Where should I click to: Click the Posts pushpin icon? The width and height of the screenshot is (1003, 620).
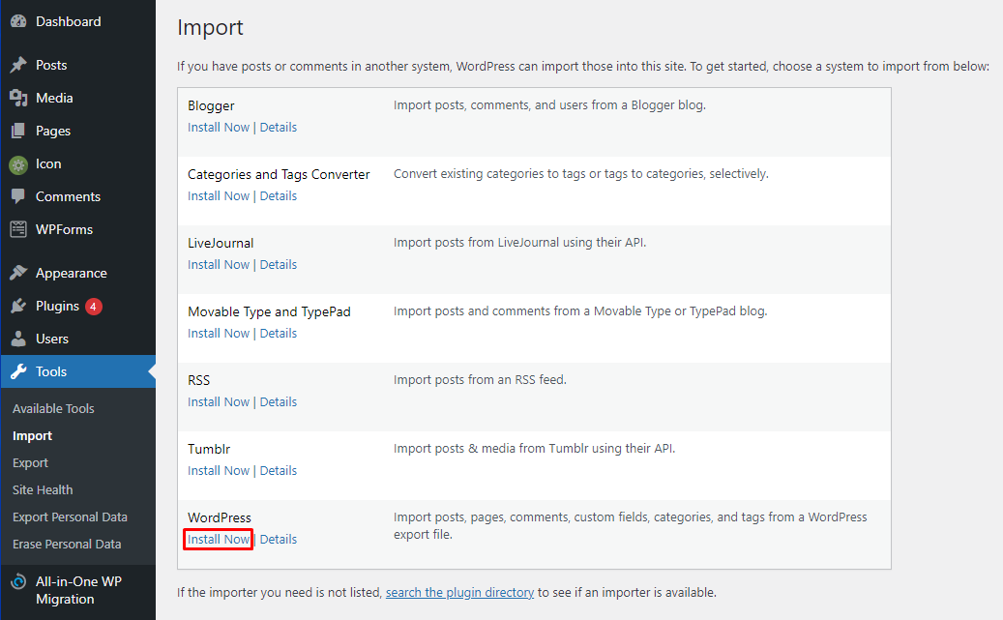pos(18,65)
